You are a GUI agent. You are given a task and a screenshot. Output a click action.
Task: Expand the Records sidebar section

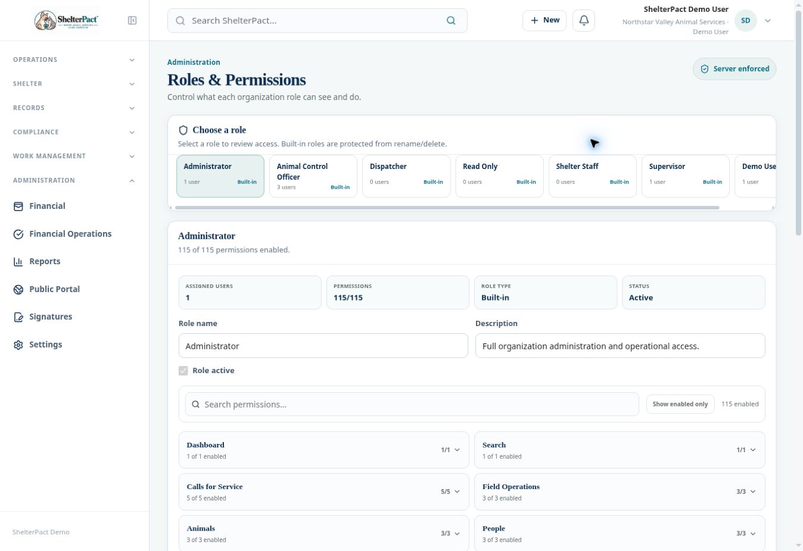coord(74,108)
